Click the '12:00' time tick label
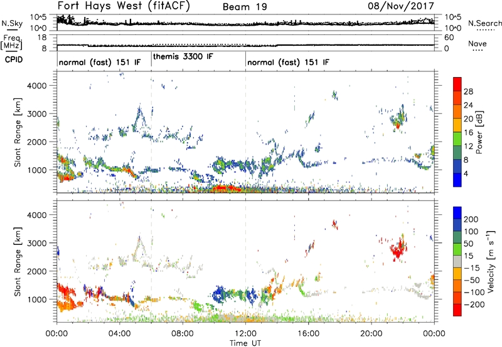Viewport: 502px width, 347px height. click(245, 334)
